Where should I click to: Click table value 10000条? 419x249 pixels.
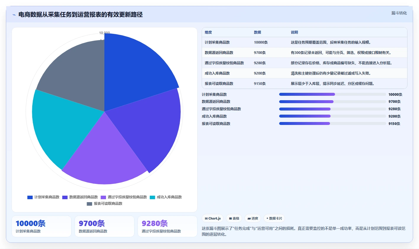261,42
